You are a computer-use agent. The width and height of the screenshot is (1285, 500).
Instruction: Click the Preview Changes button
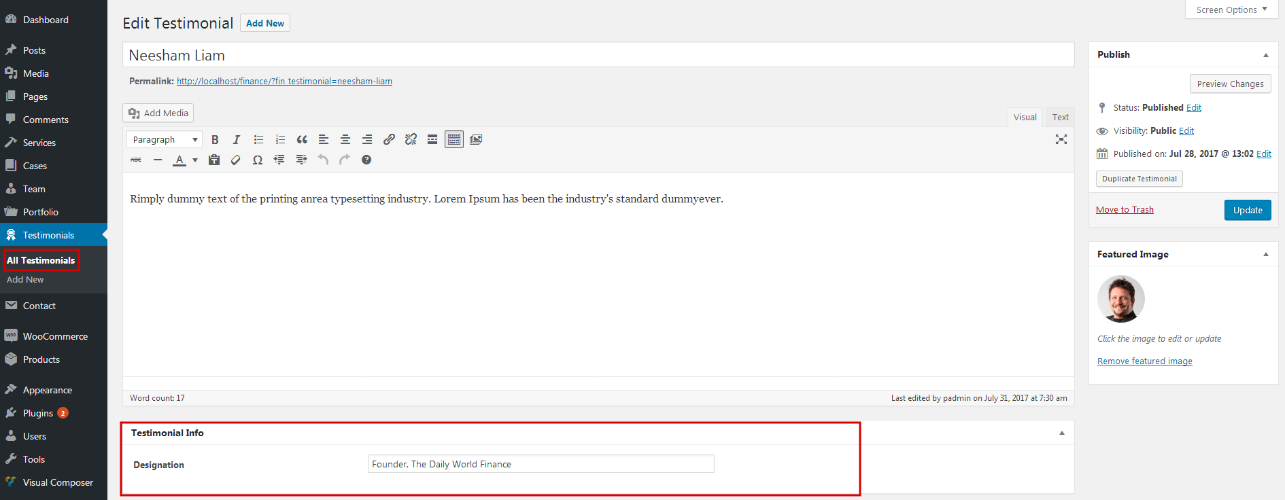(1231, 84)
